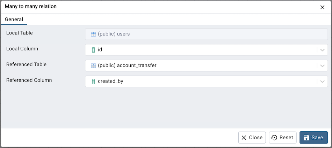Click the Many to many relation title
This screenshot has height=148, width=332.
point(31,7)
